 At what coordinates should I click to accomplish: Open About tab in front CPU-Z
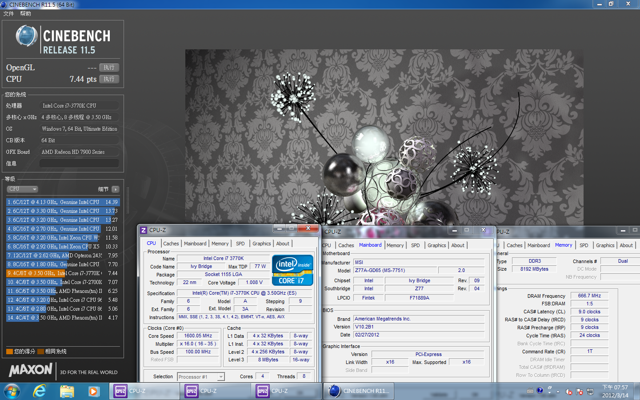tap(283, 244)
